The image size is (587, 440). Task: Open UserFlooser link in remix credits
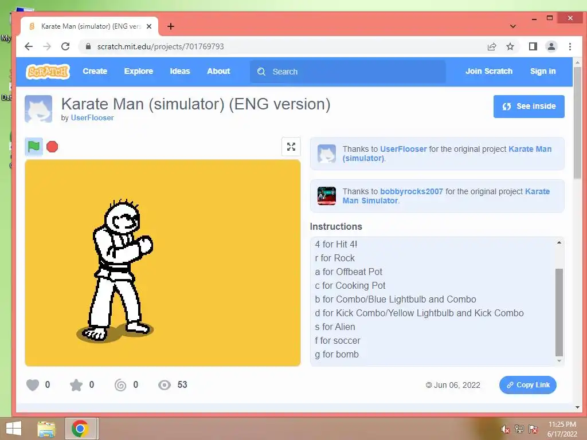403,149
